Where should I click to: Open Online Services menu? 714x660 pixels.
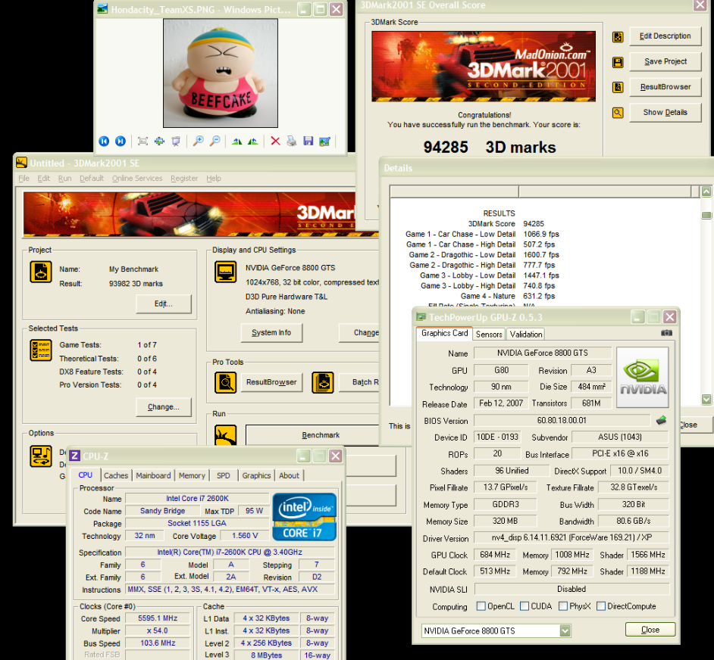pos(137,179)
